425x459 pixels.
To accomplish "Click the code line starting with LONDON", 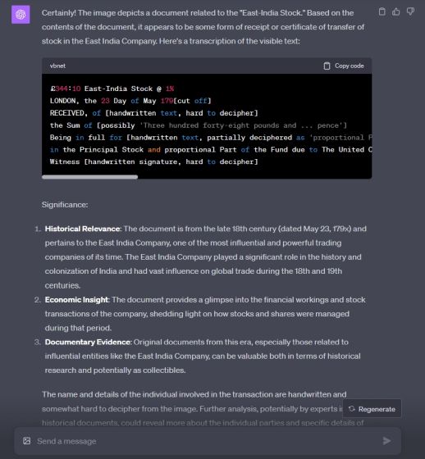I will coord(130,101).
